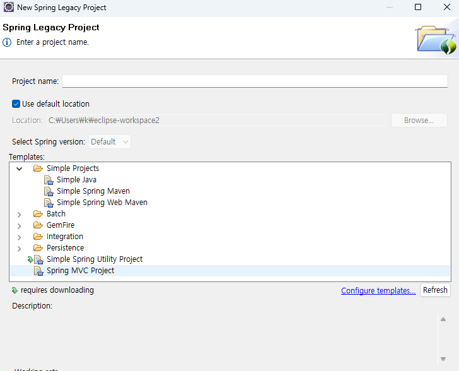Click into the Project name field
The height and width of the screenshot is (371, 459).
tap(255, 81)
